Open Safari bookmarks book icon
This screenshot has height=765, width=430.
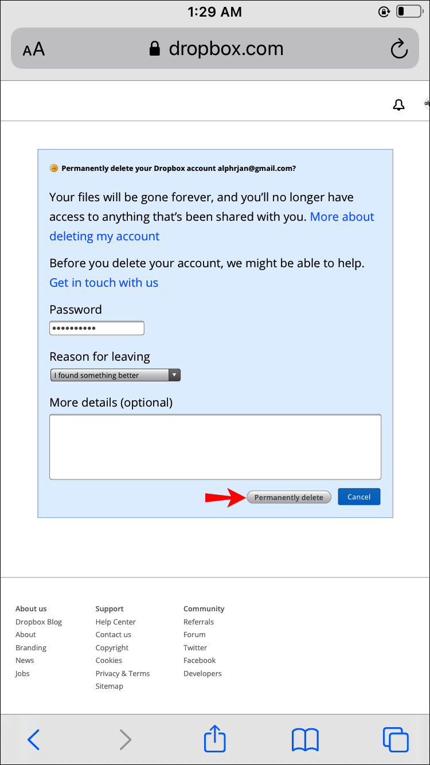[305, 740]
